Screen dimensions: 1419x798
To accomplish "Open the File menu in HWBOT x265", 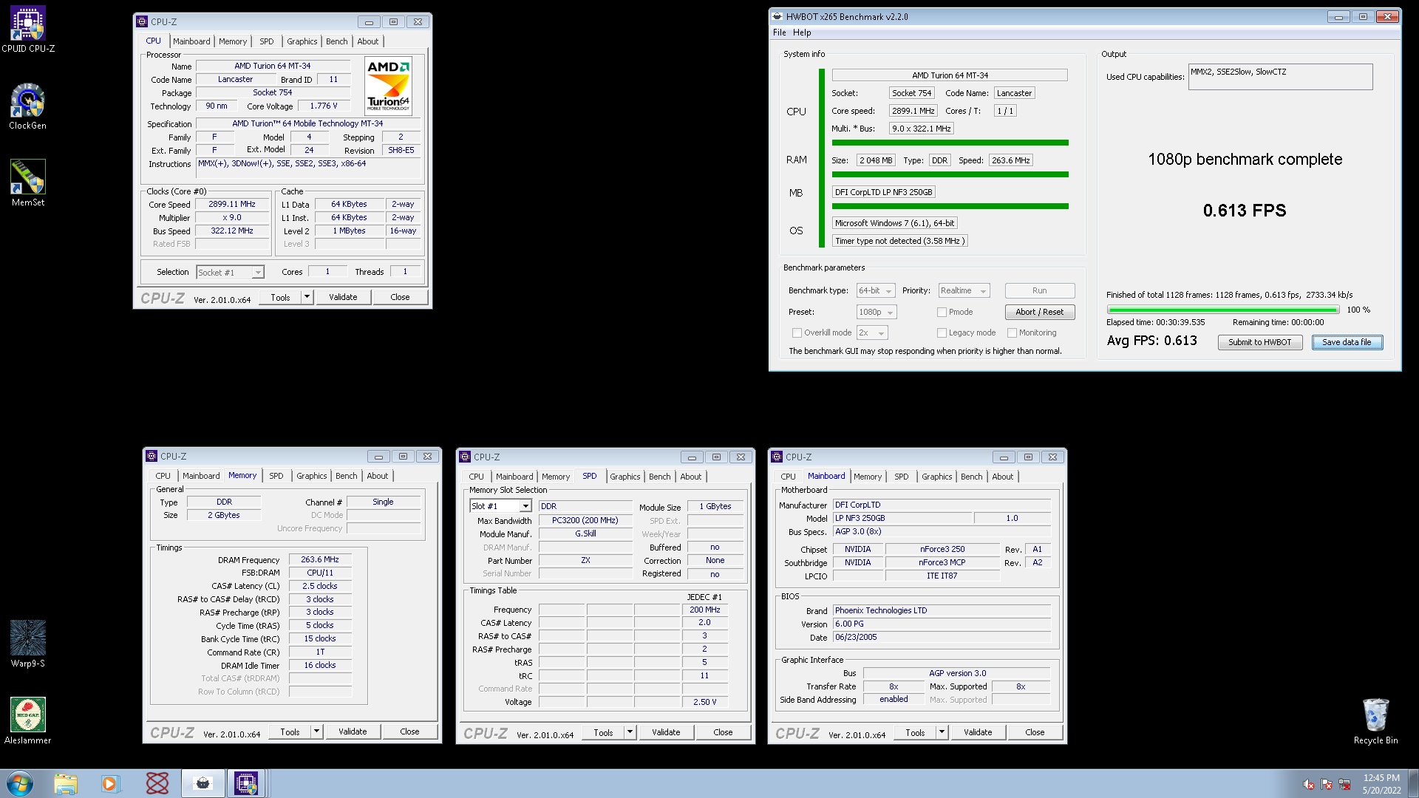I will [x=779, y=33].
